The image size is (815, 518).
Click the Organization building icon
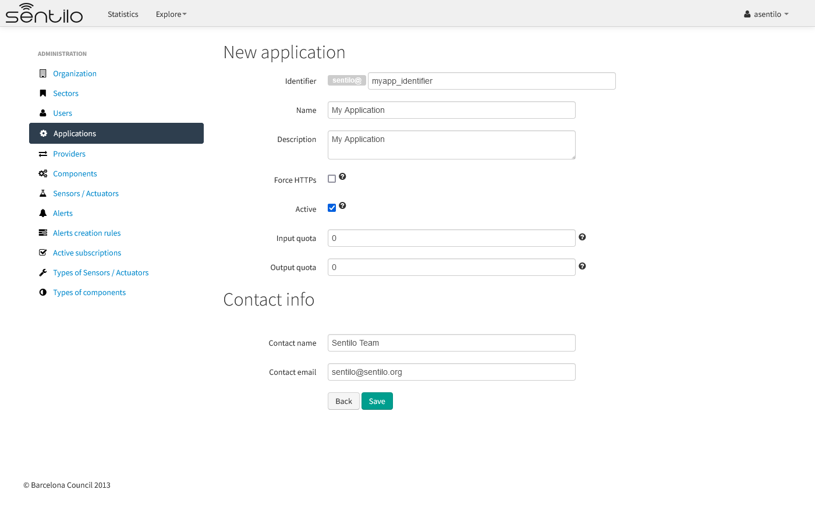42,73
